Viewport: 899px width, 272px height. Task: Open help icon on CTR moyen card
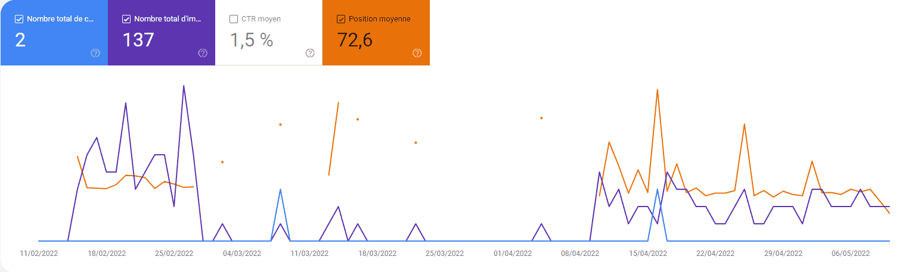310,53
